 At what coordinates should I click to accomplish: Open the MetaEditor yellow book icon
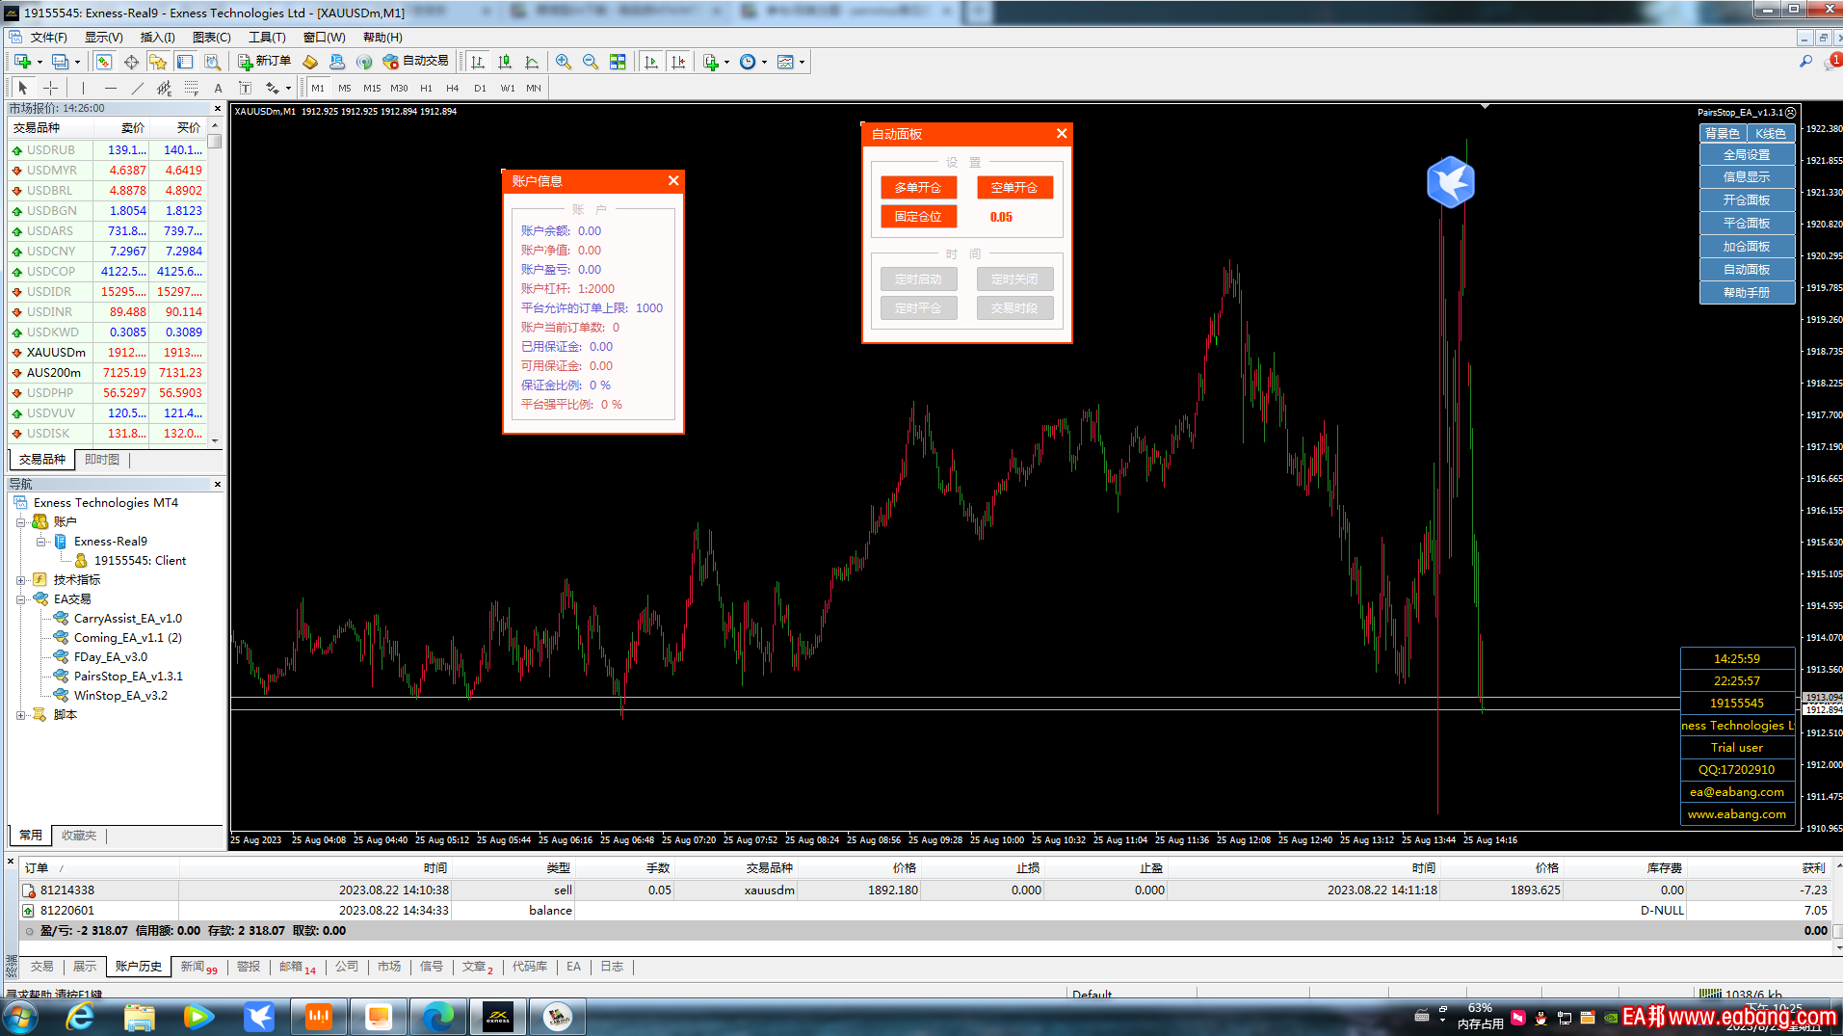pyautogui.click(x=310, y=62)
